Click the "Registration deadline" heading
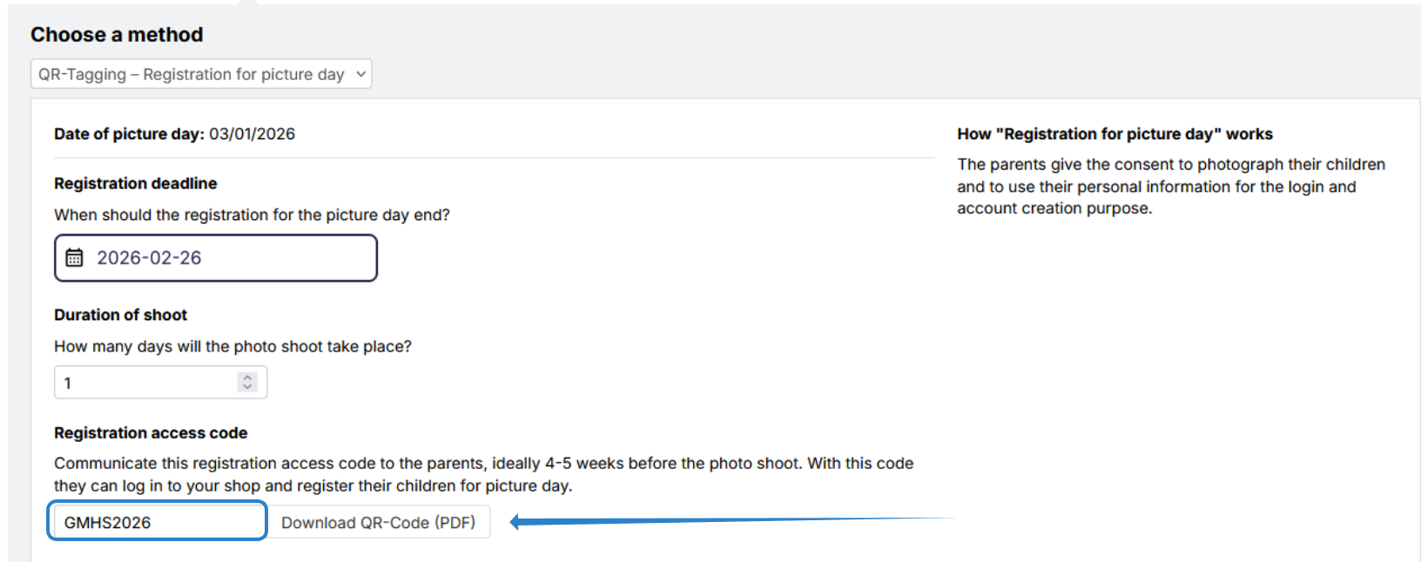1421x562 pixels. coord(135,184)
